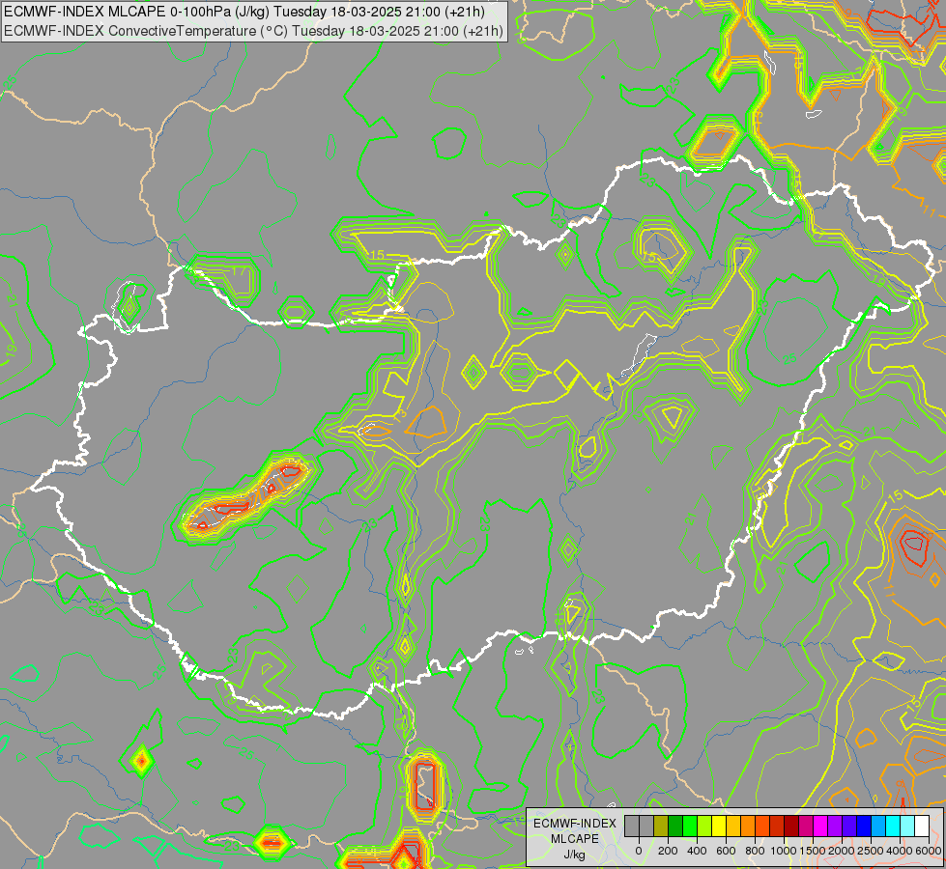
Task: Click the legend tick label 0
Action: click(639, 851)
